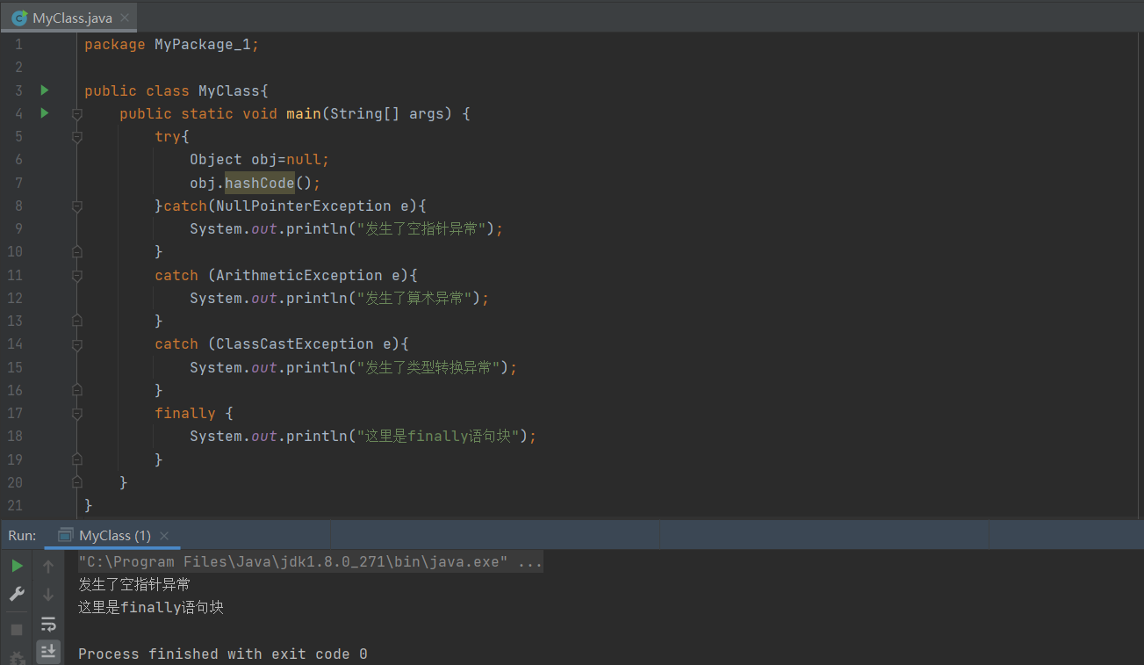Viewport: 1144px width, 665px height.
Task: Fold the end marker on line 10
Action: click(77, 251)
